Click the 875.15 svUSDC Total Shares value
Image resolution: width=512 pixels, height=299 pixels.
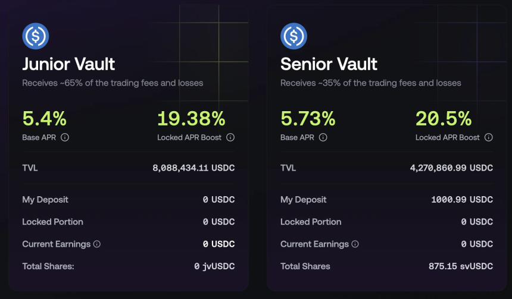[460, 266]
